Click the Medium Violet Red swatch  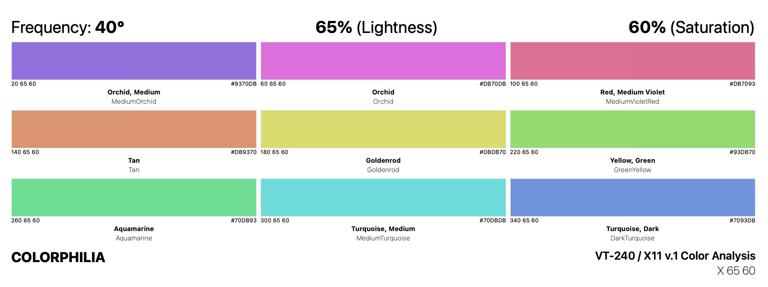coord(632,61)
